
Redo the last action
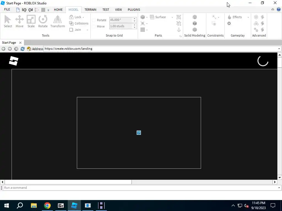[31, 10]
